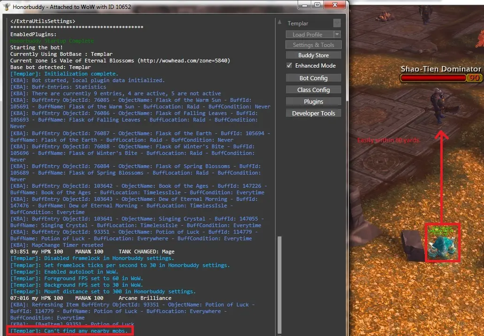484x336 pixels.
Task: Click "Can't find any nearby mobs." line
Action: (69, 331)
